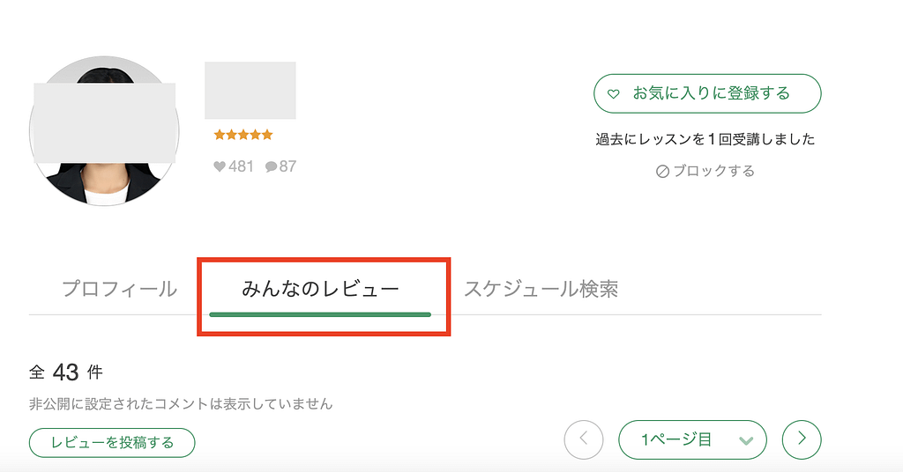This screenshot has width=903, height=472.
Task: Click the orange five-star rating
Action: [x=243, y=135]
